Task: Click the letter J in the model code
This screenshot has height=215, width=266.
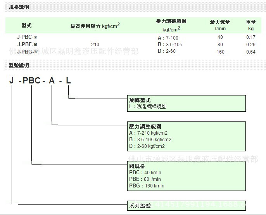Action: click(12, 81)
